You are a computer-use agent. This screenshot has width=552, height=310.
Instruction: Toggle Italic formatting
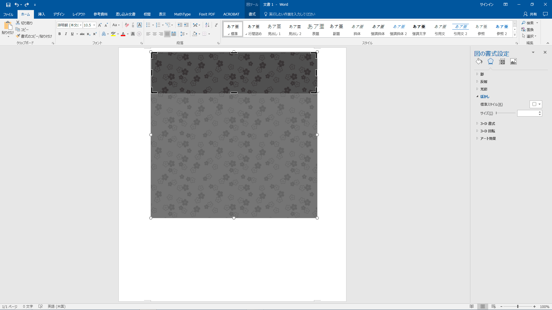coord(66,34)
